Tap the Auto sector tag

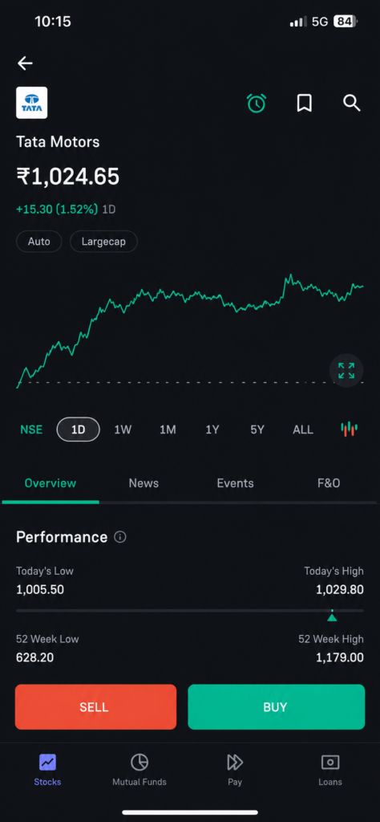coord(39,242)
